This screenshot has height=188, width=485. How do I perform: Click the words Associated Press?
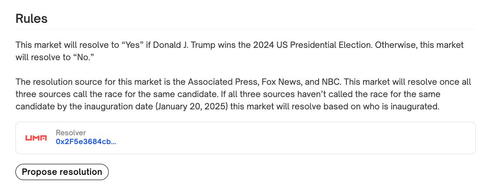point(224,82)
